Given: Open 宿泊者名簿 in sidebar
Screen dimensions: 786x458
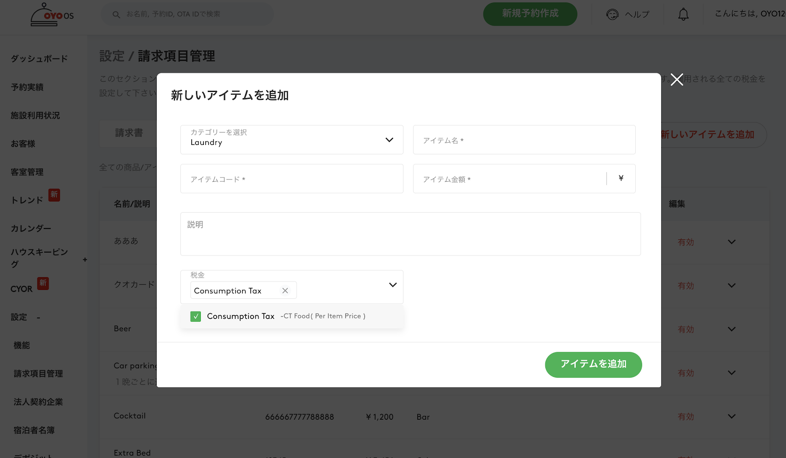Looking at the screenshot, I should click(x=34, y=430).
